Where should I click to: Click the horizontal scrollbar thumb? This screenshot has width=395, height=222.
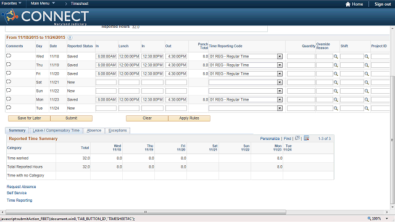[x=146, y=212]
